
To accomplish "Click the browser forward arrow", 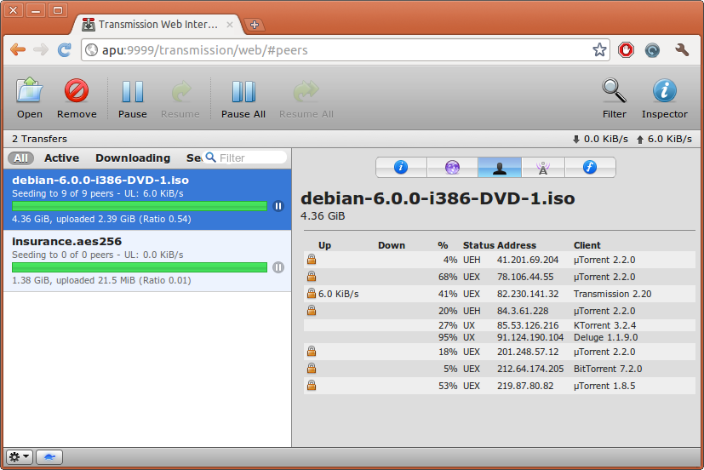I will (41, 50).
